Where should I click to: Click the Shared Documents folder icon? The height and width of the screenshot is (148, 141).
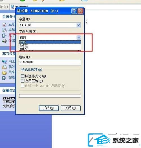coord(4,73)
